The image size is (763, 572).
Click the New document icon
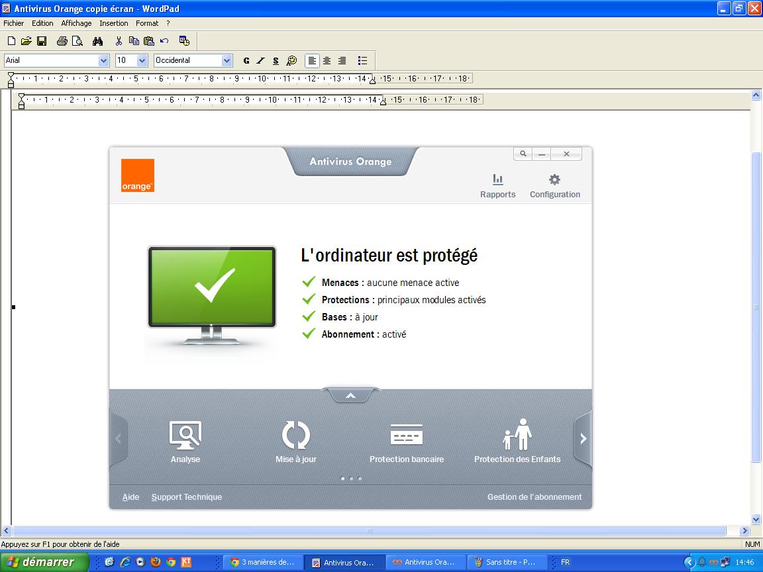point(12,41)
